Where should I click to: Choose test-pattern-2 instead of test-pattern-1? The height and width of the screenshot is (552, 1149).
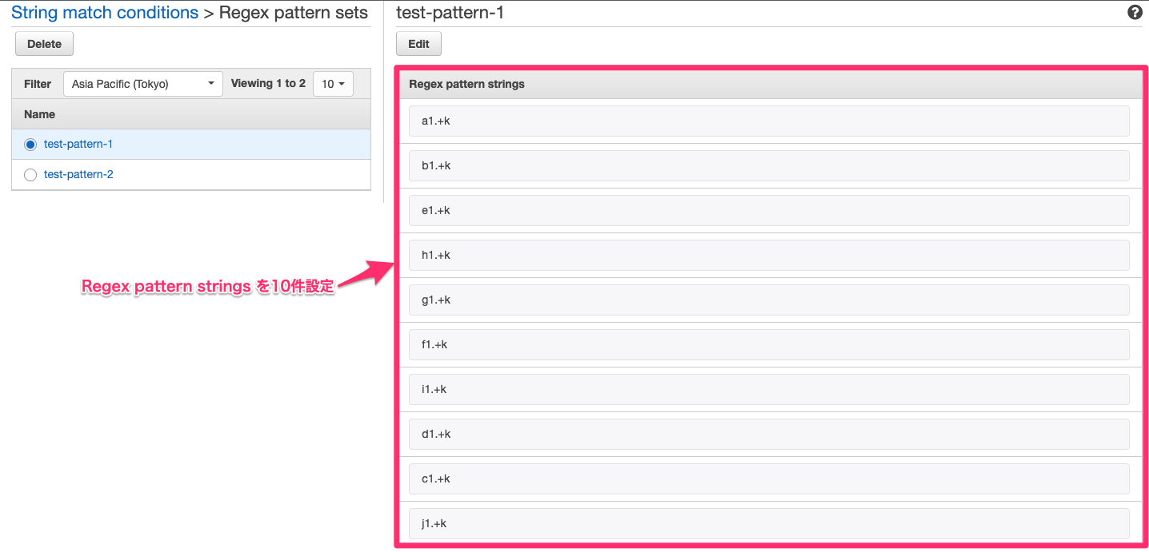(30, 174)
